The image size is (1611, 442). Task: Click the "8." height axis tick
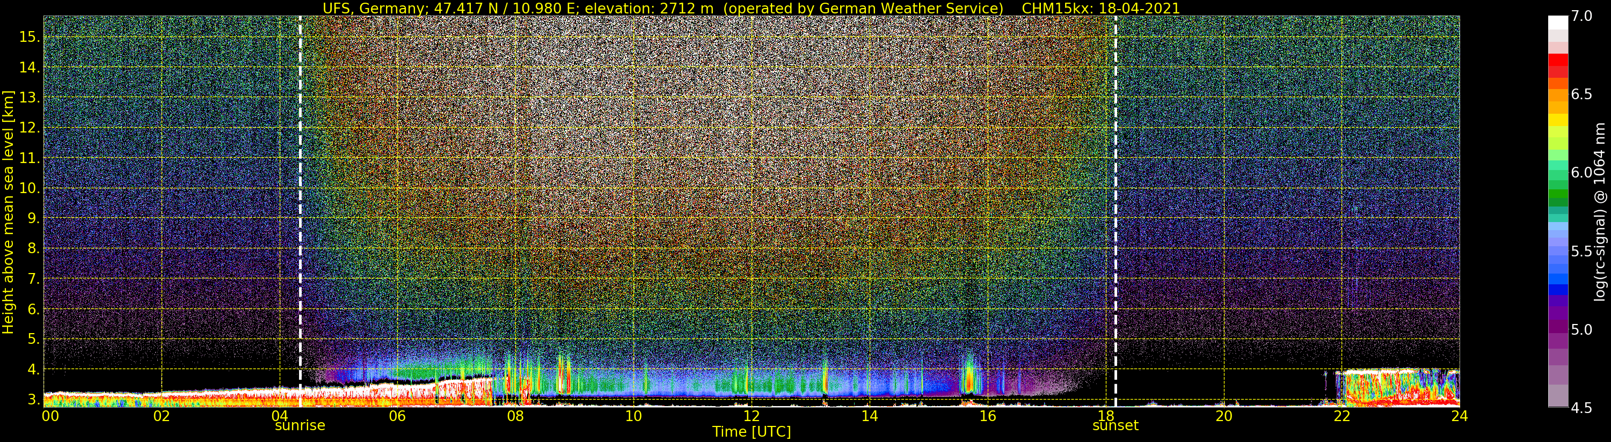33,249
